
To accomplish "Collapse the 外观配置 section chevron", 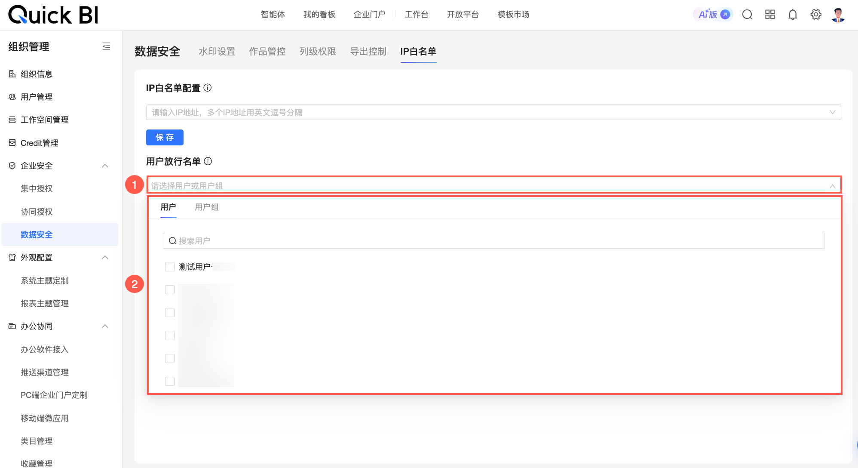I will click(x=105, y=257).
